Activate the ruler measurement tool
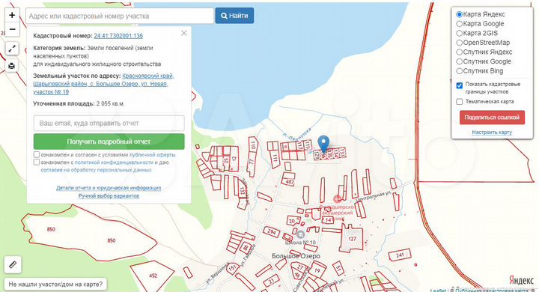 [13, 264]
